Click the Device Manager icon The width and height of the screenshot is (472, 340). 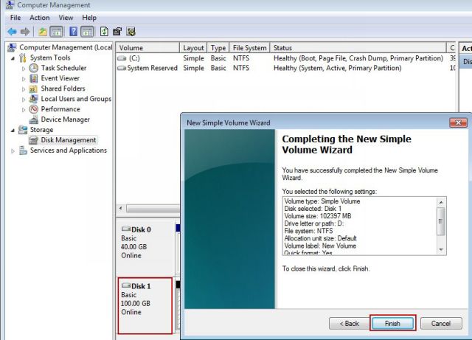pyautogui.click(x=34, y=119)
